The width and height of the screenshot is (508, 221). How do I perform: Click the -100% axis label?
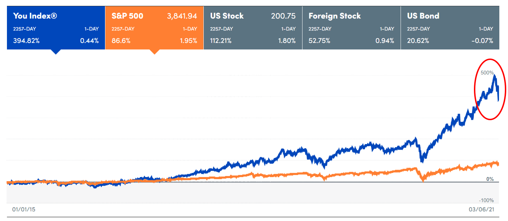tap(487, 200)
